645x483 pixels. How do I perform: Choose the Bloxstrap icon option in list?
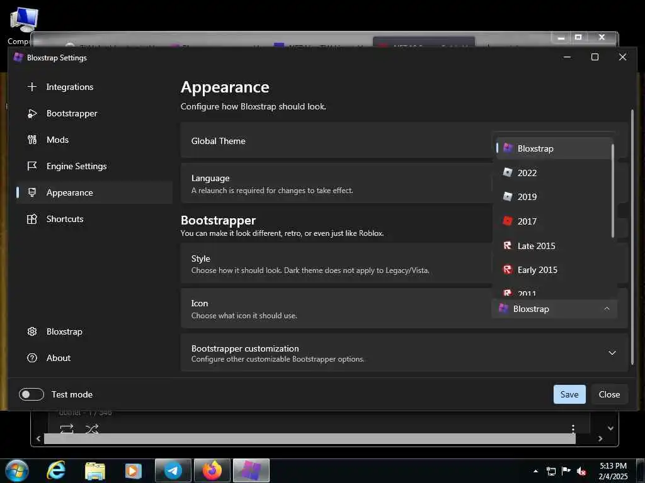tap(554, 148)
